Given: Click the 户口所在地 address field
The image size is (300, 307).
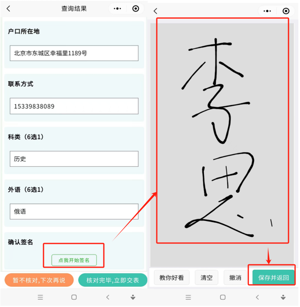Looking at the screenshot, I should pyautogui.click(x=74, y=53).
